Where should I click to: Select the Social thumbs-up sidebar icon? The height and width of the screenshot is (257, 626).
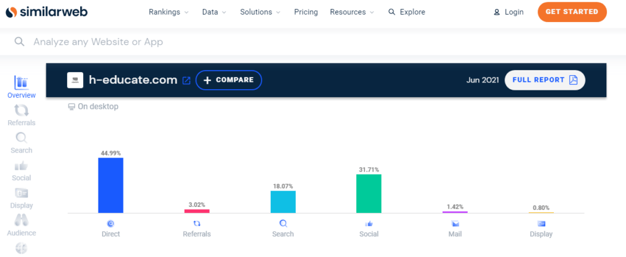pyautogui.click(x=21, y=165)
